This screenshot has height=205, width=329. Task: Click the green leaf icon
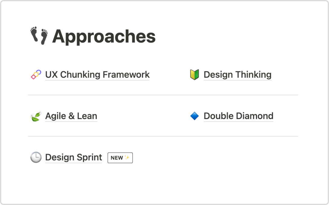pos(36,116)
